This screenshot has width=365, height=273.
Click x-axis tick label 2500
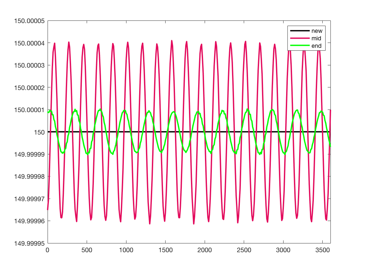coord(244,250)
